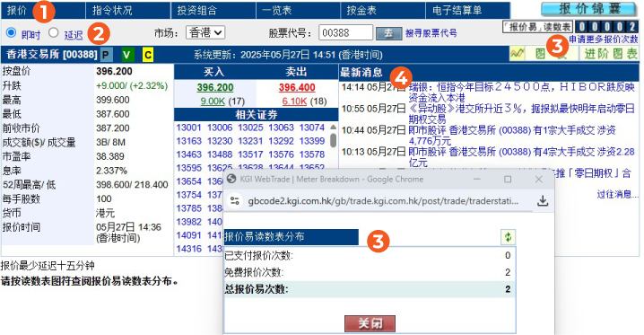Open the 市场 dropdown showing 香港
The image size is (644, 335).
tap(205, 32)
